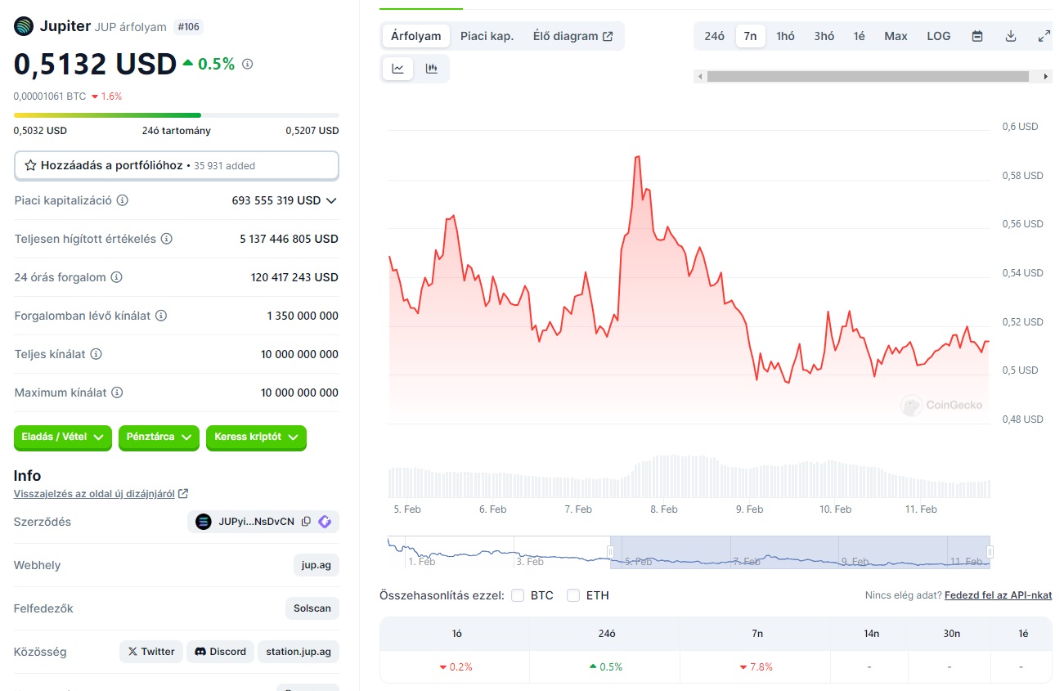The width and height of the screenshot is (1064, 691).
Task: Open the jup.ag website link
Action: pyautogui.click(x=317, y=565)
